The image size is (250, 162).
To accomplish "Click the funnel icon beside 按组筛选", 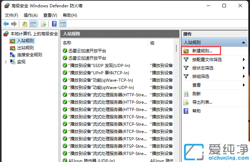I will point(186,76).
